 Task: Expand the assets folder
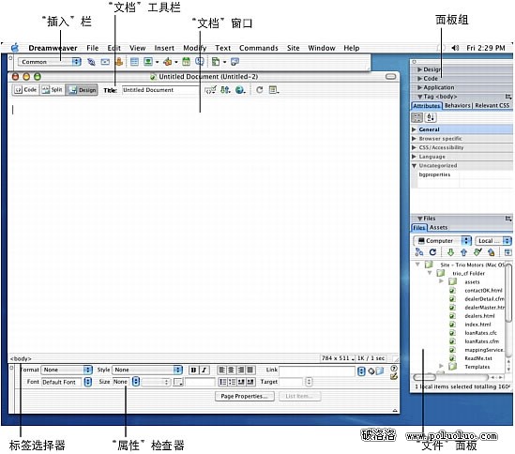click(x=441, y=281)
